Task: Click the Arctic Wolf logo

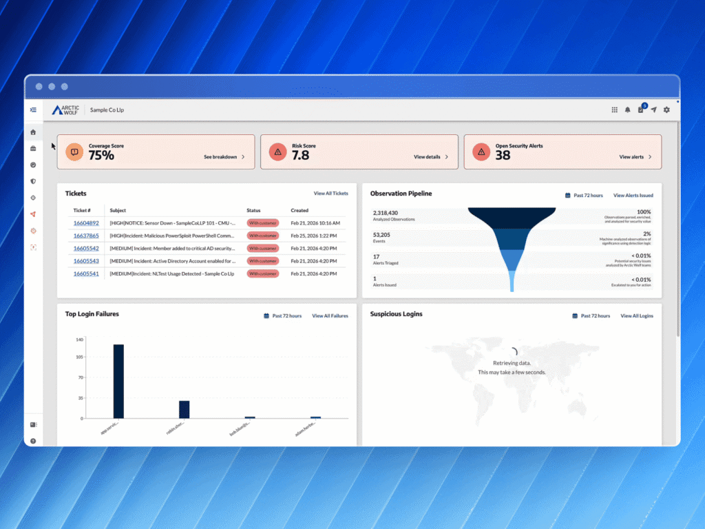Action: pyautogui.click(x=65, y=110)
